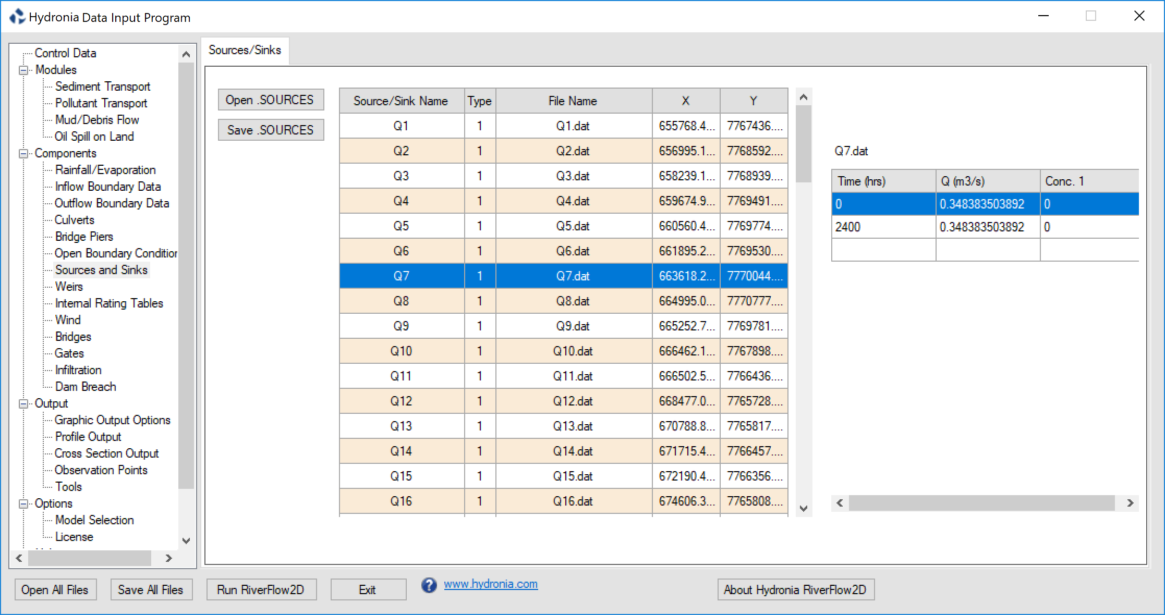The width and height of the screenshot is (1165, 615).
Task: Click the 2400 time value cell
Action: pos(883,227)
